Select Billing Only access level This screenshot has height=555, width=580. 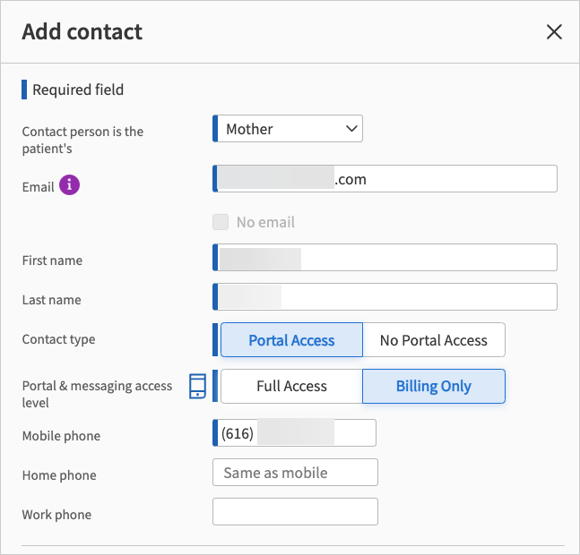point(434,387)
